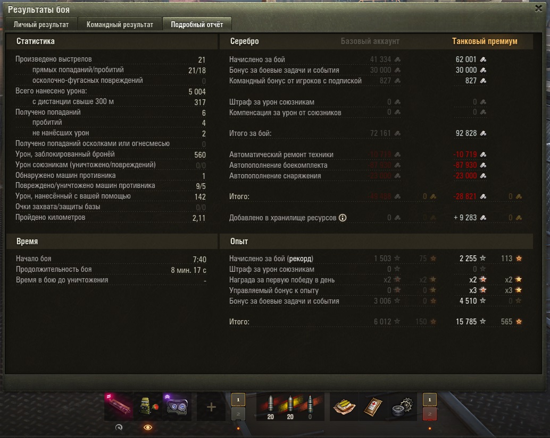Click the third shell type with 0 rounds
Screen dimensions: 550x438
point(310,407)
